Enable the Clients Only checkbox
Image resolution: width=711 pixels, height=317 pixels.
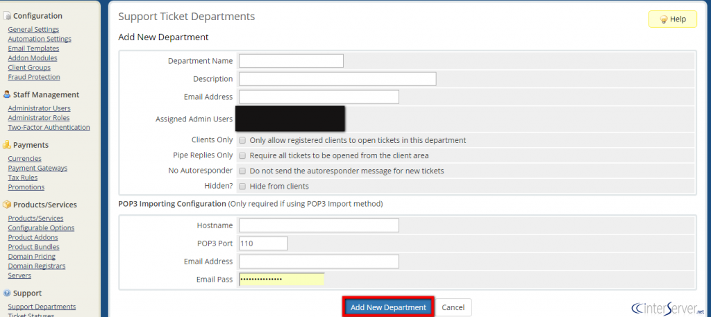(242, 140)
